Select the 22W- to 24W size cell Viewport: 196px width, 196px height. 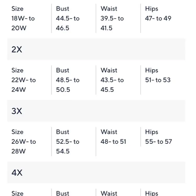[x=23, y=85]
